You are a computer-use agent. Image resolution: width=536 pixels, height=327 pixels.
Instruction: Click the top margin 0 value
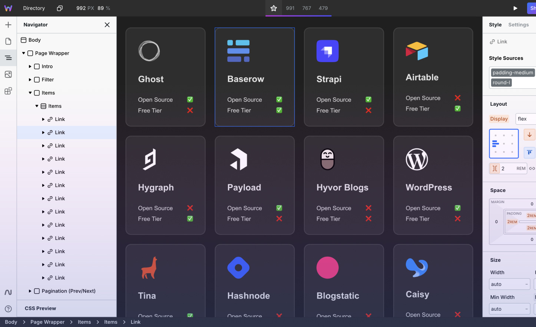click(x=532, y=204)
